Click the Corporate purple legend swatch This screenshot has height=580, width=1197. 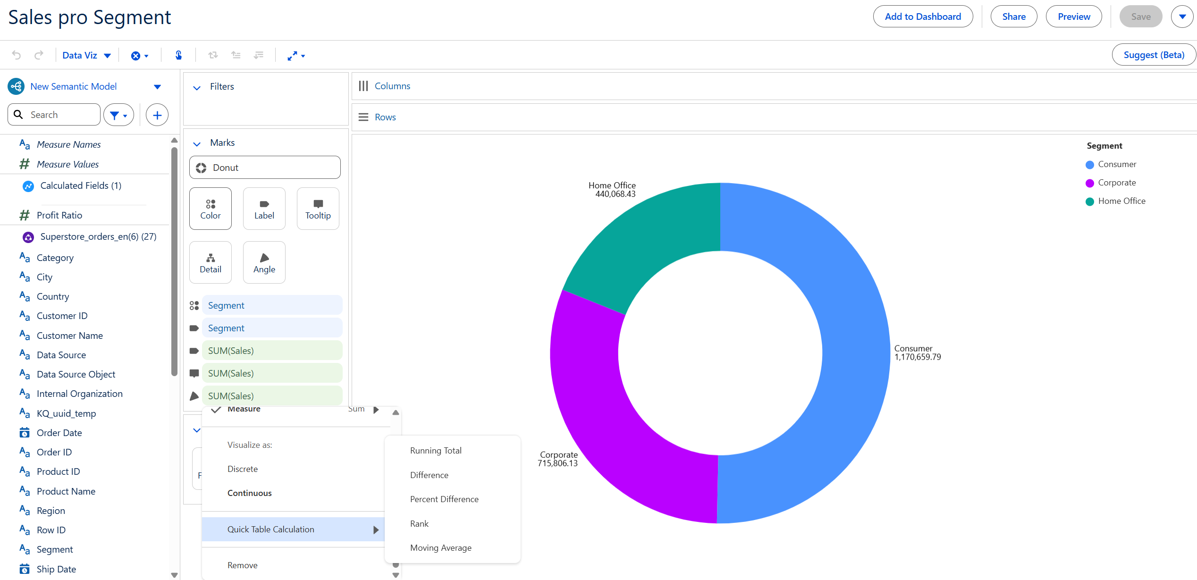1089,183
